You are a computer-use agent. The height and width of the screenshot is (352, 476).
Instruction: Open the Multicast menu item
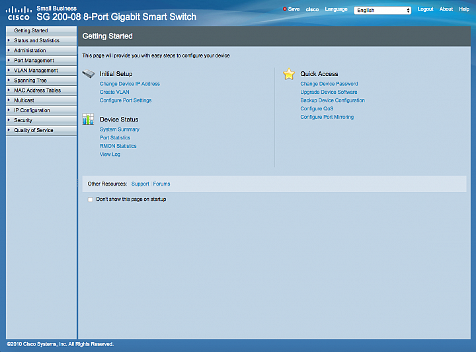tap(41, 100)
